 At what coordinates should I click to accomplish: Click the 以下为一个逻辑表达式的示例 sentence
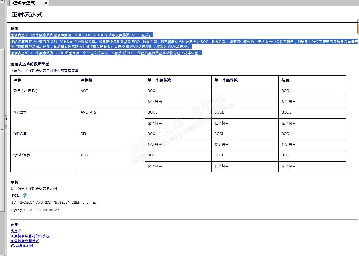coord(35,189)
